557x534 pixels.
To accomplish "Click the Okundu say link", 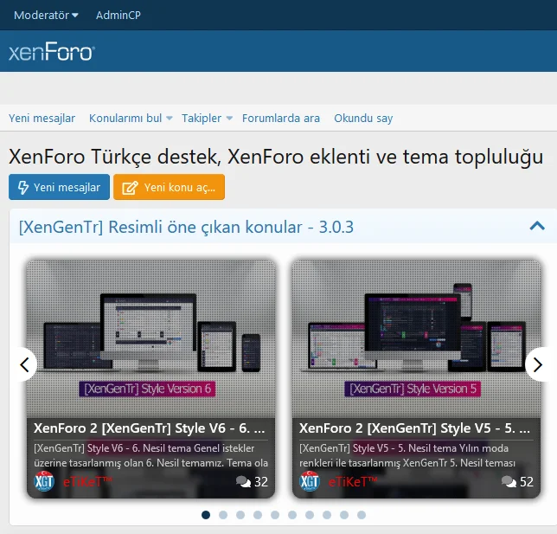I will (x=363, y=119).
